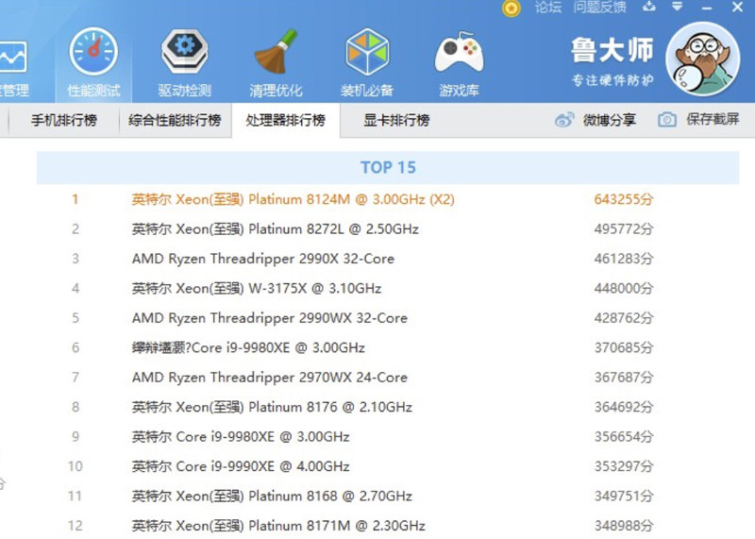Click the 367687分 score
Viewport: 755px width, 539px height.
[x=624, y=378]
